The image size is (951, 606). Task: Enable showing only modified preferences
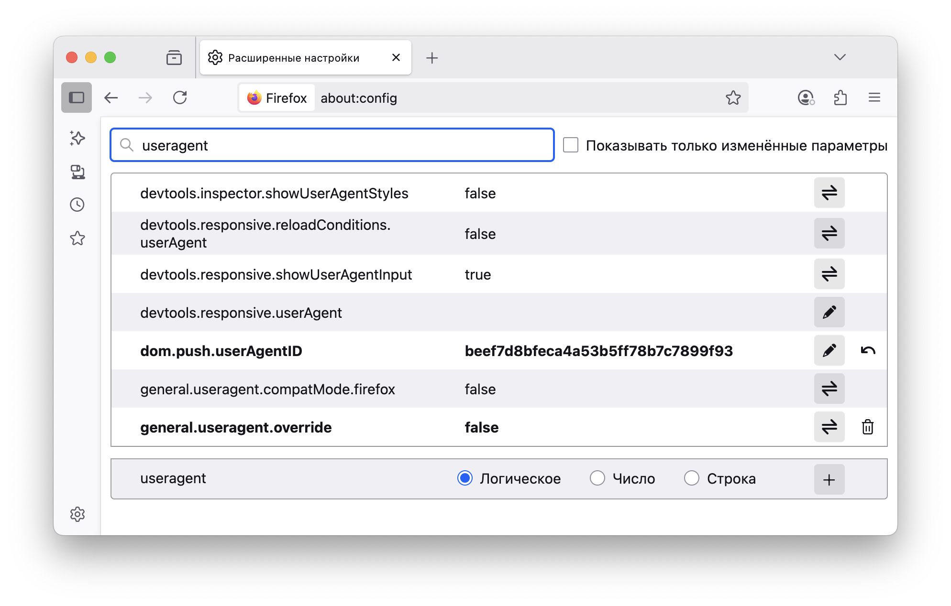pos(571,145)
